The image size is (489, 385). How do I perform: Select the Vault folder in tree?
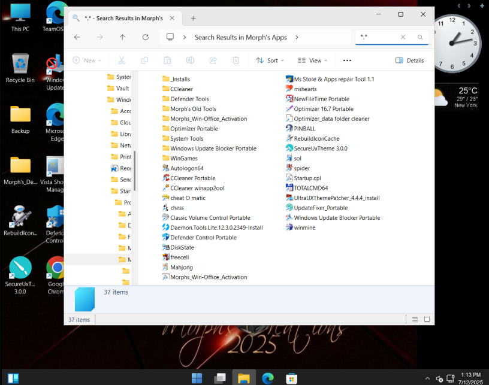coord(118,89)
